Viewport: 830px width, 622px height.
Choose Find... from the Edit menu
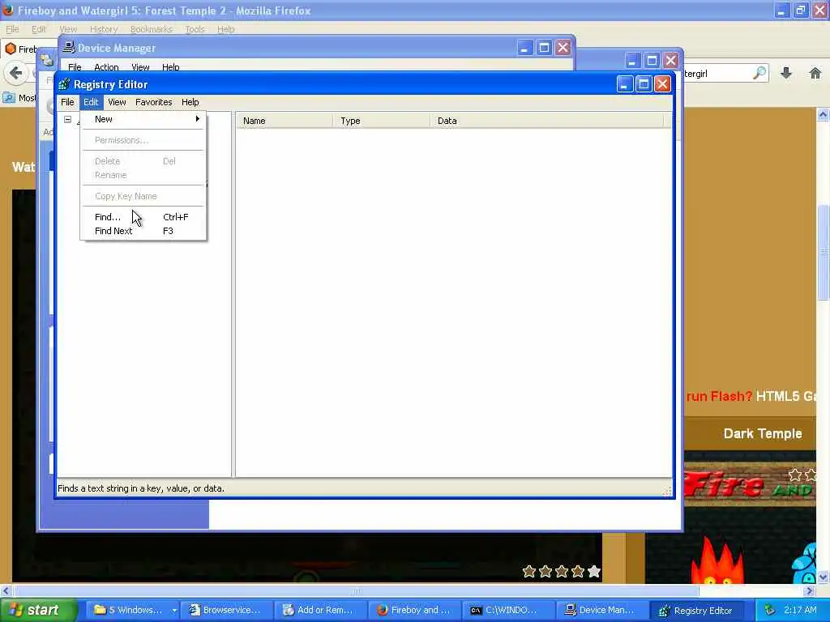pos(143,217)
